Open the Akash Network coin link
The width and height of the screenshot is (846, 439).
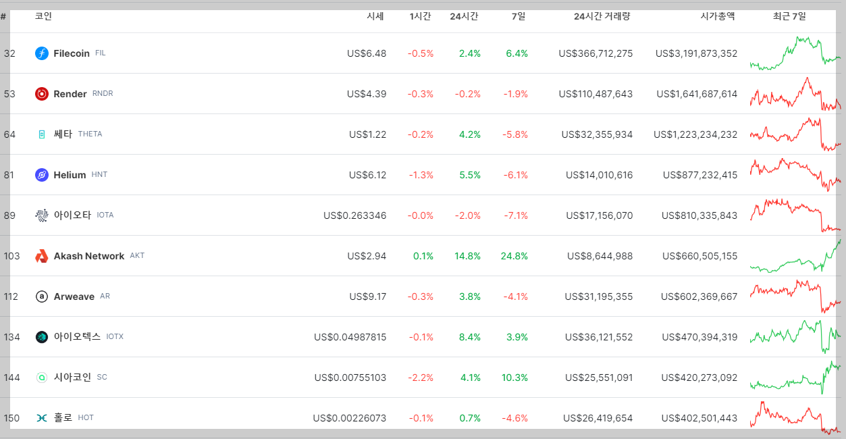(x=89, y=256)
